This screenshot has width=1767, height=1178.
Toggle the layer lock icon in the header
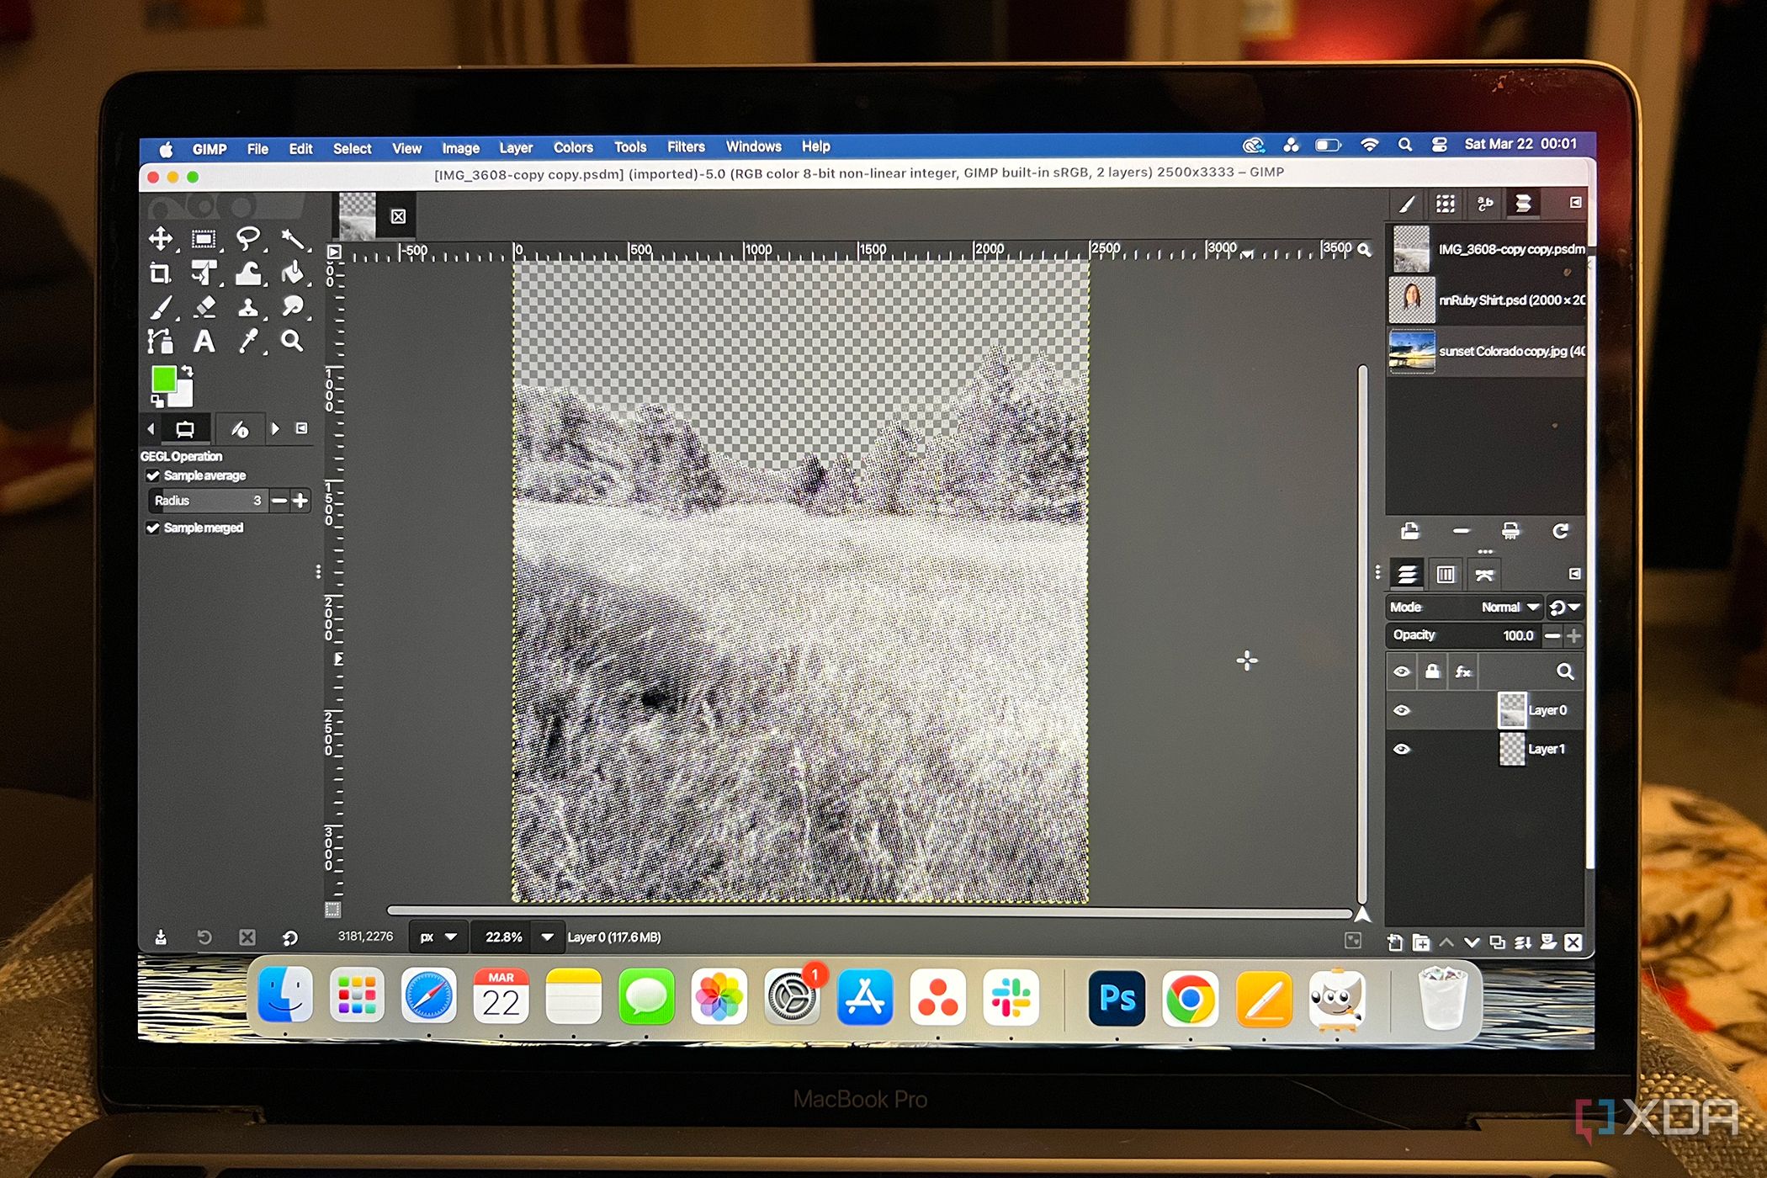[x=1432, y=671]
